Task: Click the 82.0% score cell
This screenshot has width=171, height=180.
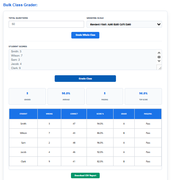Action: (100, 161)
